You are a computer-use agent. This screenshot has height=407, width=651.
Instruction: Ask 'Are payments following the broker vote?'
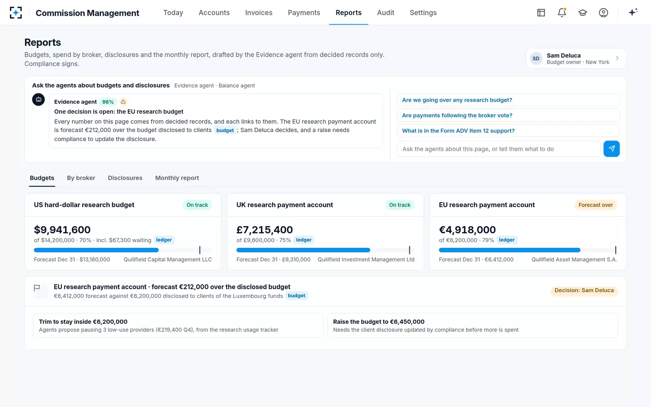coord(508,115)
